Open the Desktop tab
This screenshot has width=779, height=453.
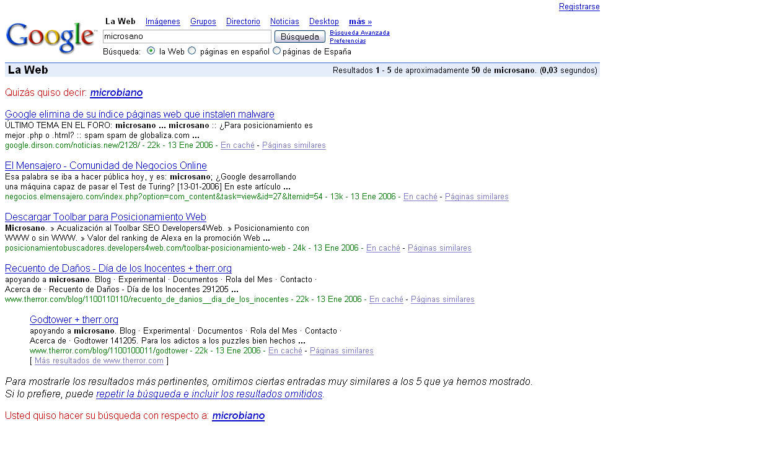click(324, 22)
